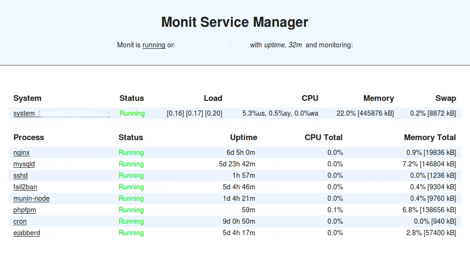
Task: Open the nginx process page
Action: click(x=22, y=153)
